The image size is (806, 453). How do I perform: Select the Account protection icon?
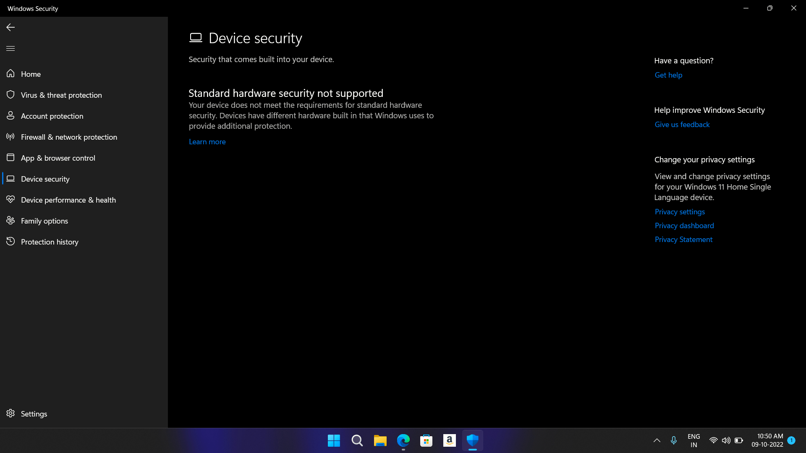point(10,116)
